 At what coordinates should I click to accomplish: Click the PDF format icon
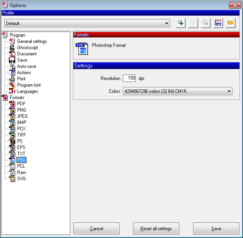tap(12, 104)
